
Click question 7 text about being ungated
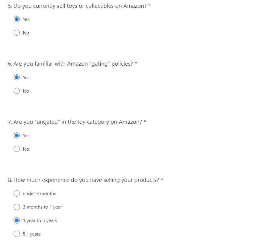(x=75, y=122)
